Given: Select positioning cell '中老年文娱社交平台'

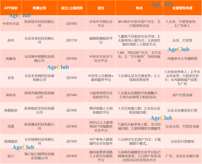Looking at the screenshot, I should click(101, 24).
